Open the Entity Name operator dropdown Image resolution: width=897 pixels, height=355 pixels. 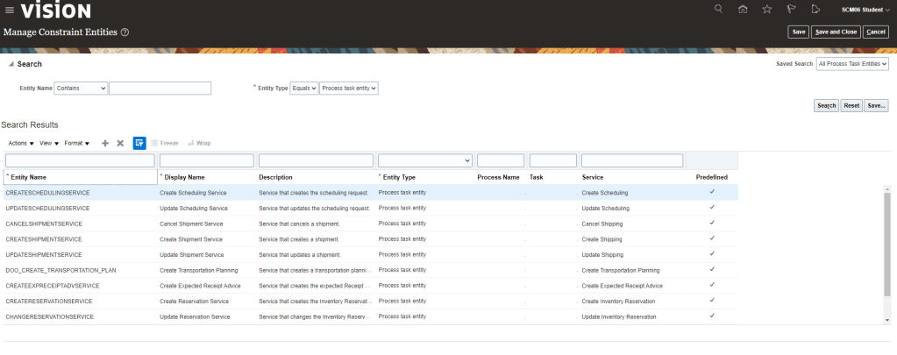(x=81, y=89)
